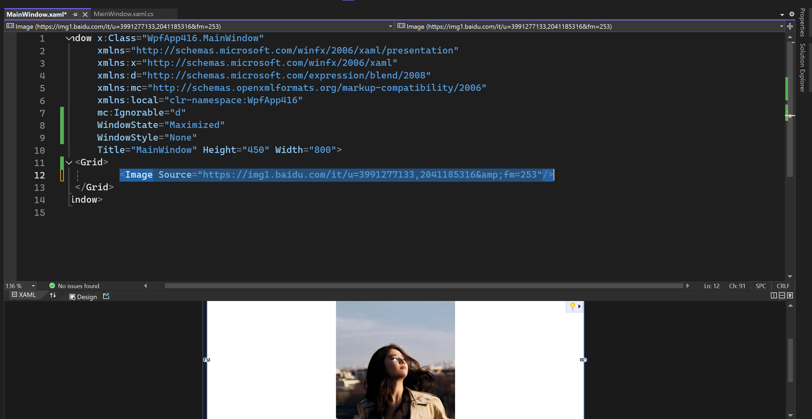Image resolution: width=812 pixels, height=419 pixels.
Task: Switch to MainWindow.xaml.cs tab
Action: tap(124, 14)
